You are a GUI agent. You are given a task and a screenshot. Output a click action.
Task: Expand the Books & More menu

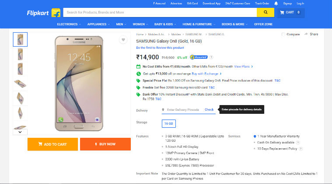click(x=234, y=24)
